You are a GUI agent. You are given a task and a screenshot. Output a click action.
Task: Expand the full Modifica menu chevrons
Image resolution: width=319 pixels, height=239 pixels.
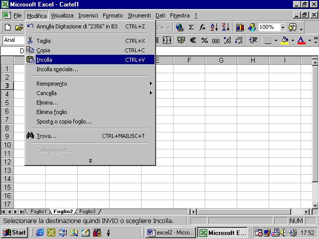pos(90,161)
